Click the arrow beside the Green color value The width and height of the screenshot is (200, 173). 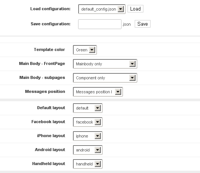pyautogui.click(x=92, y=50)
